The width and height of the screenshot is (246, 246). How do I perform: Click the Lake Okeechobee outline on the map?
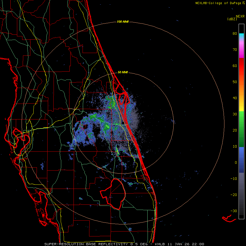(x=113, y=194)
